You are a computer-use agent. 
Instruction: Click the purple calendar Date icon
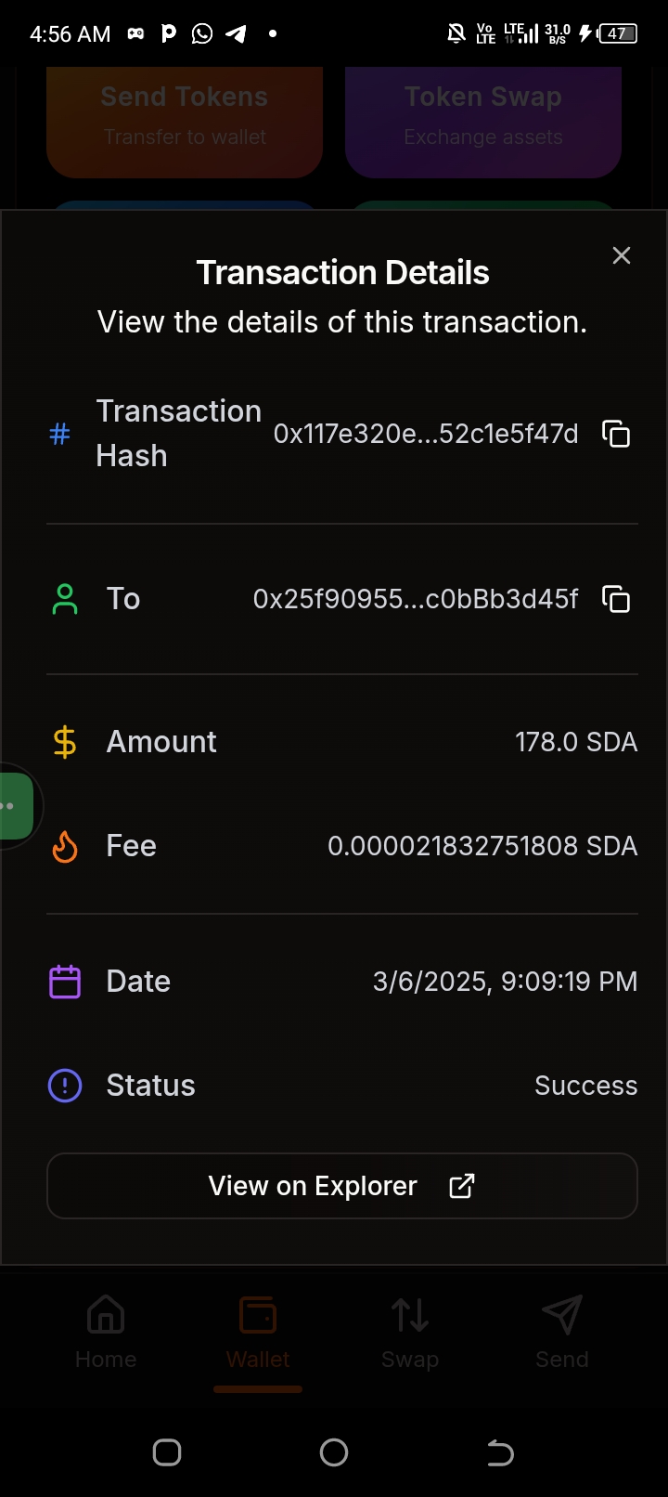tap(65, 982)
